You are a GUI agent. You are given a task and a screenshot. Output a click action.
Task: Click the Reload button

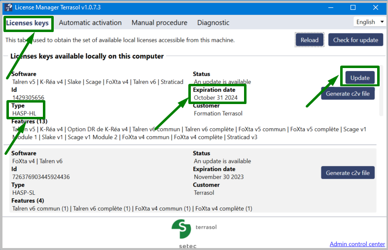click(309, 40)
